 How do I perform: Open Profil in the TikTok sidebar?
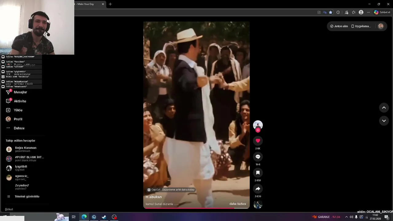pos(14,119)
